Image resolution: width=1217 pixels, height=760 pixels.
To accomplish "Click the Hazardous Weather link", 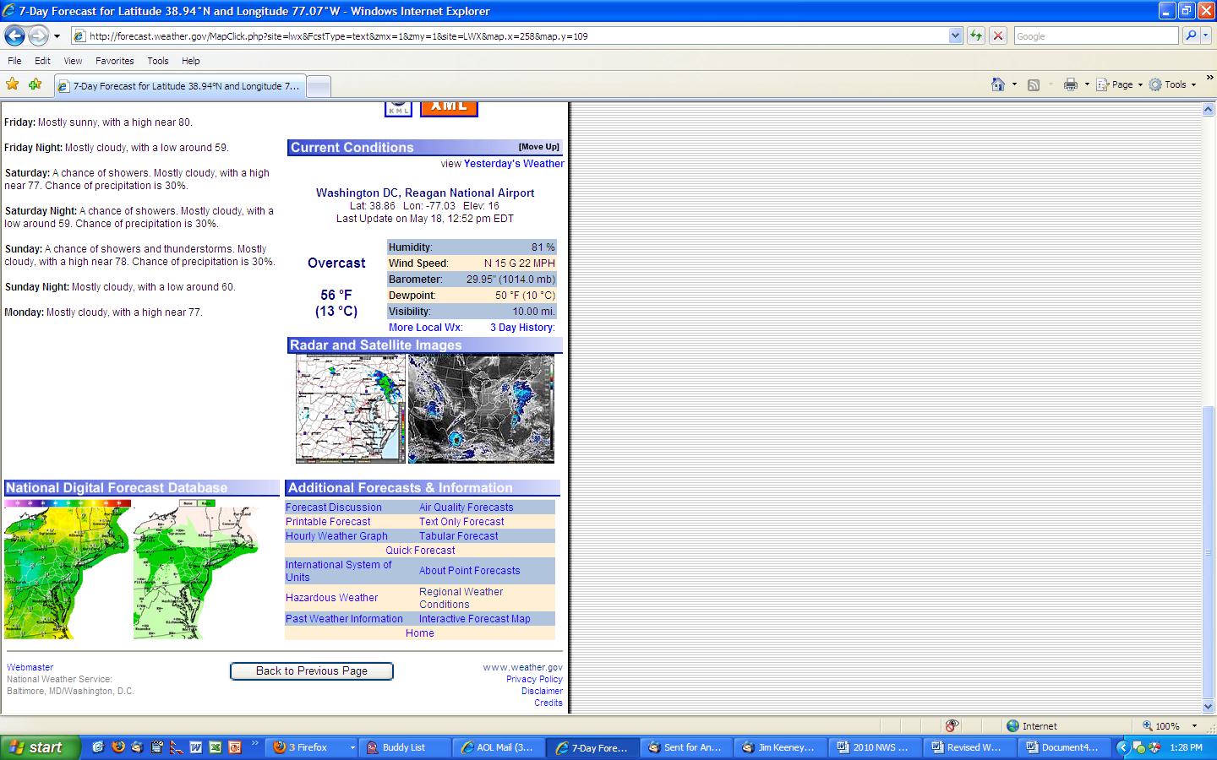I will pyautogui.click(x=331, y=598).
